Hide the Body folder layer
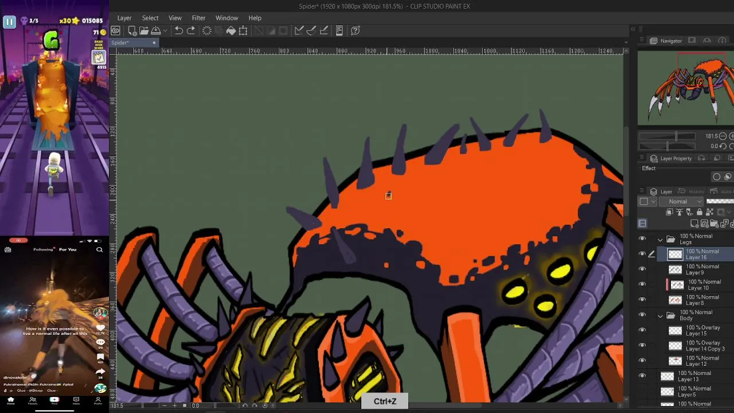Viewport: 734px width, 413px height. [x=642, y=315]
